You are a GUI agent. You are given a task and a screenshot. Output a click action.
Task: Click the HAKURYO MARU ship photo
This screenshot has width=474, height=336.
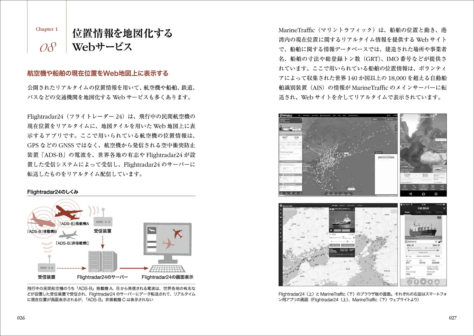coord(342,220)
